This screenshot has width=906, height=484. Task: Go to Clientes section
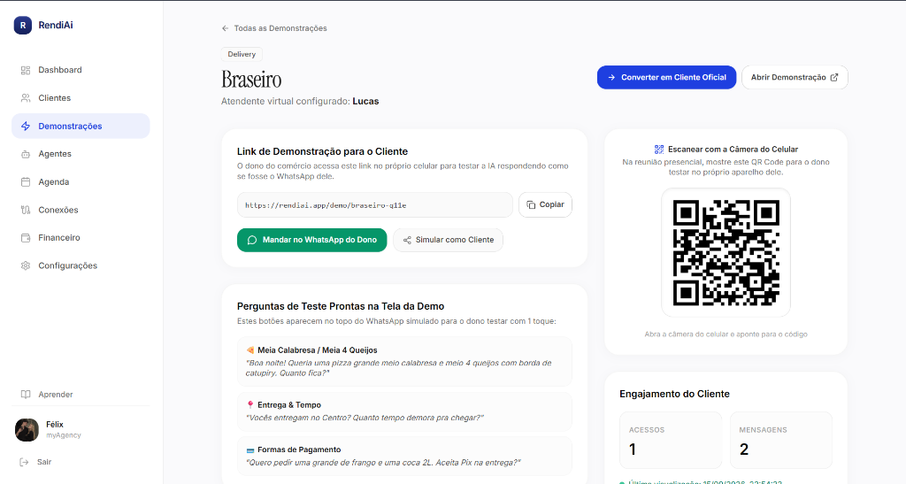81,98
